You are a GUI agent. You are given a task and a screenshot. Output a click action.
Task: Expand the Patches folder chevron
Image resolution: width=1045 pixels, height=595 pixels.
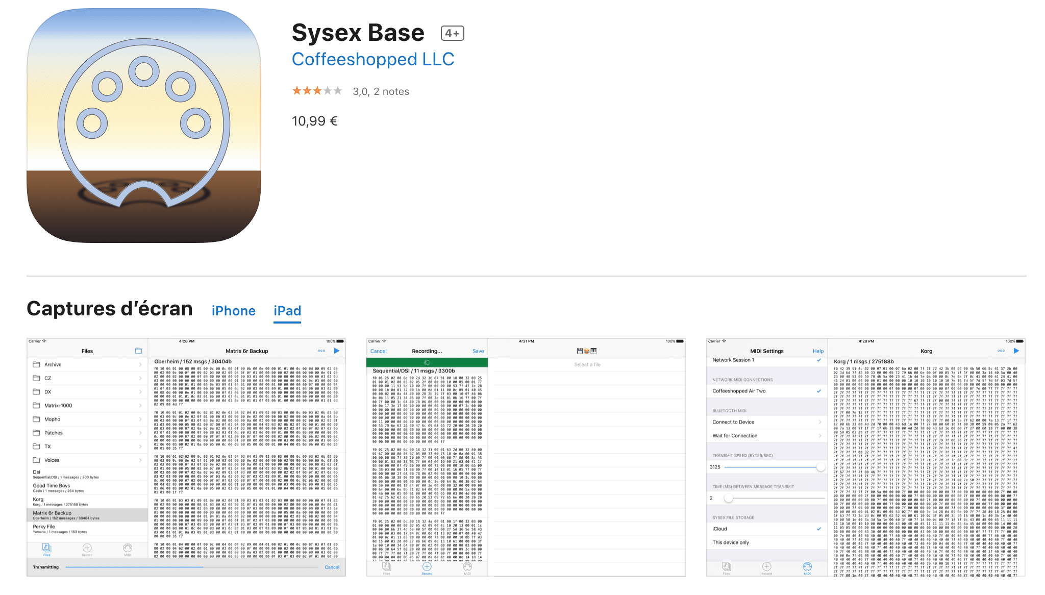tap(140, 433)
